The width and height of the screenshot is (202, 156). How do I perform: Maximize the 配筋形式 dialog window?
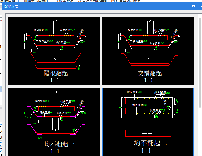pyautogui.click(x=194, y=6)
